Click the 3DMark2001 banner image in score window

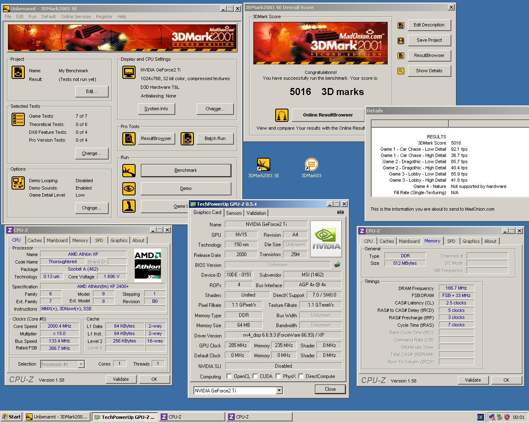320,43
